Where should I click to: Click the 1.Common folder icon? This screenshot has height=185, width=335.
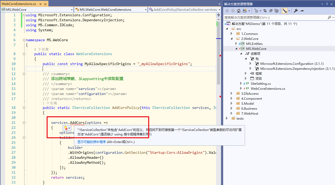tap(238, 34)
